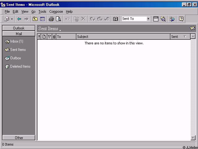Click the forward arrow toolbar icon
Image resolution: width=198 pixels, height=149 pixels.
pyautogui.click(x=26, y=19)
